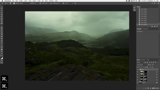
Task: Open the Flow value dropdown
Action: pos(48,3)
